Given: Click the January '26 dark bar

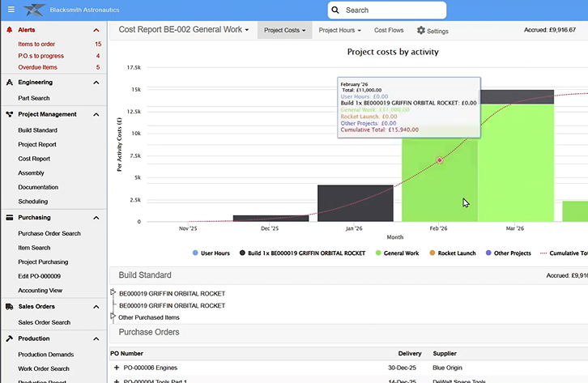Looking at the screenshot, I should click(355, 203).
